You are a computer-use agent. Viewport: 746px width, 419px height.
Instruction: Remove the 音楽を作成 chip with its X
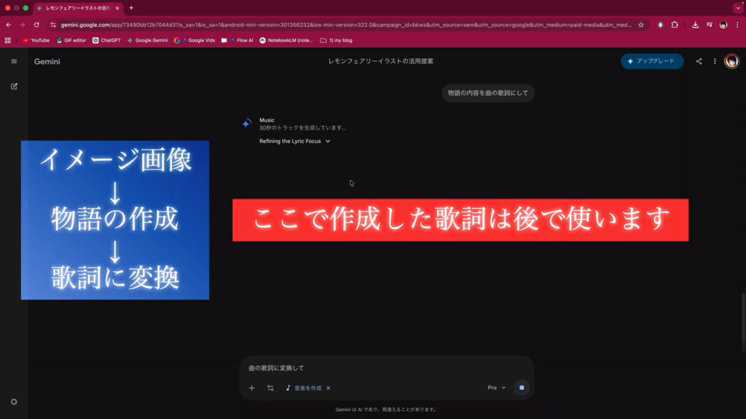pos(329,388)
